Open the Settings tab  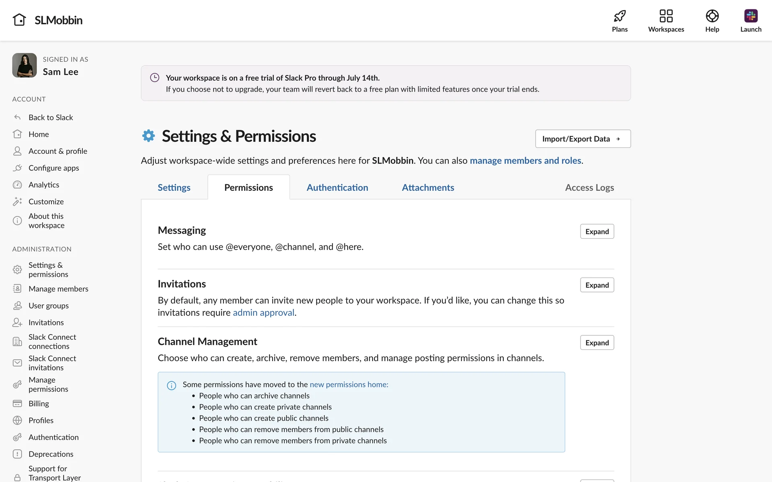pyautogui.click(x=174, y=188)
